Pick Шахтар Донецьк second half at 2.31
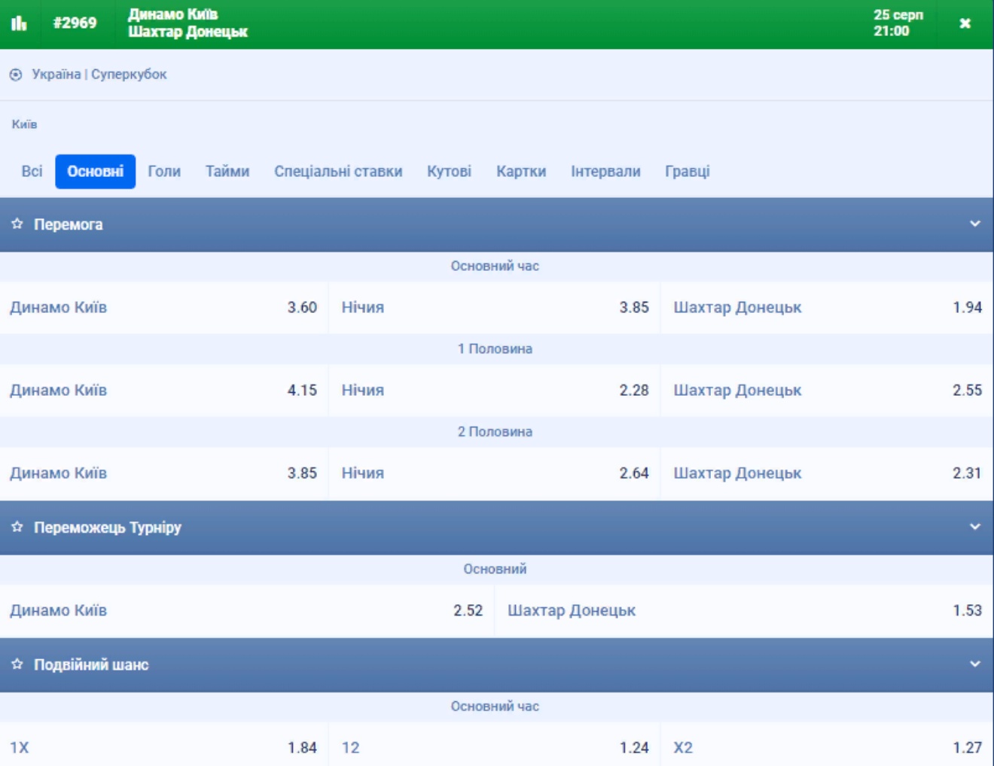This screenshot has height=766, width=994. coord(828,473)
